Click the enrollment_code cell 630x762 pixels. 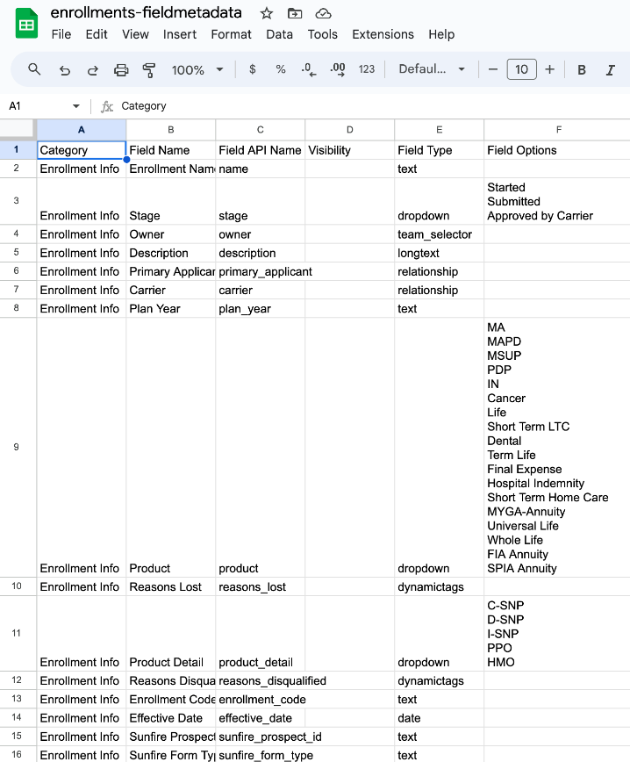coord(261,700)
